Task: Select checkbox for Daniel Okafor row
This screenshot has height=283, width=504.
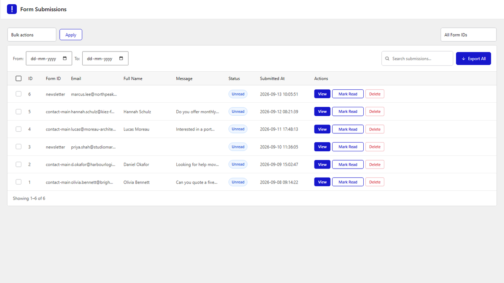Action: (18, 164)
